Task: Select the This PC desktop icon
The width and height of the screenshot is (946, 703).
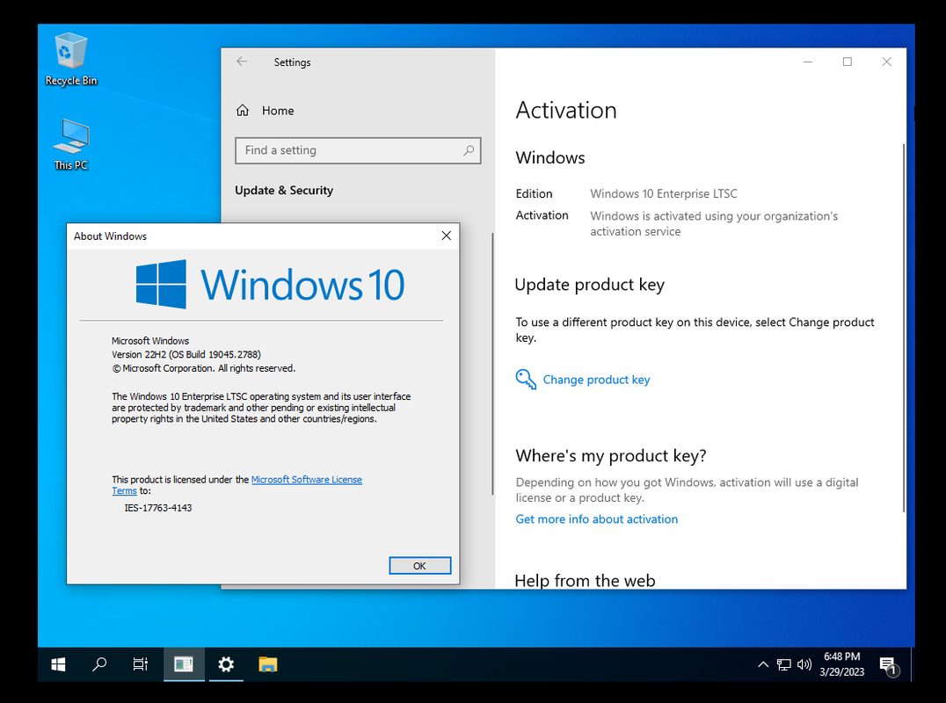Action: (x=70, y=145)
